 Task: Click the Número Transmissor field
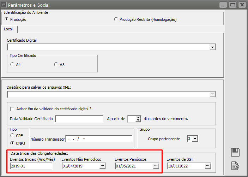pyautogui.click(x=99, y=138)
